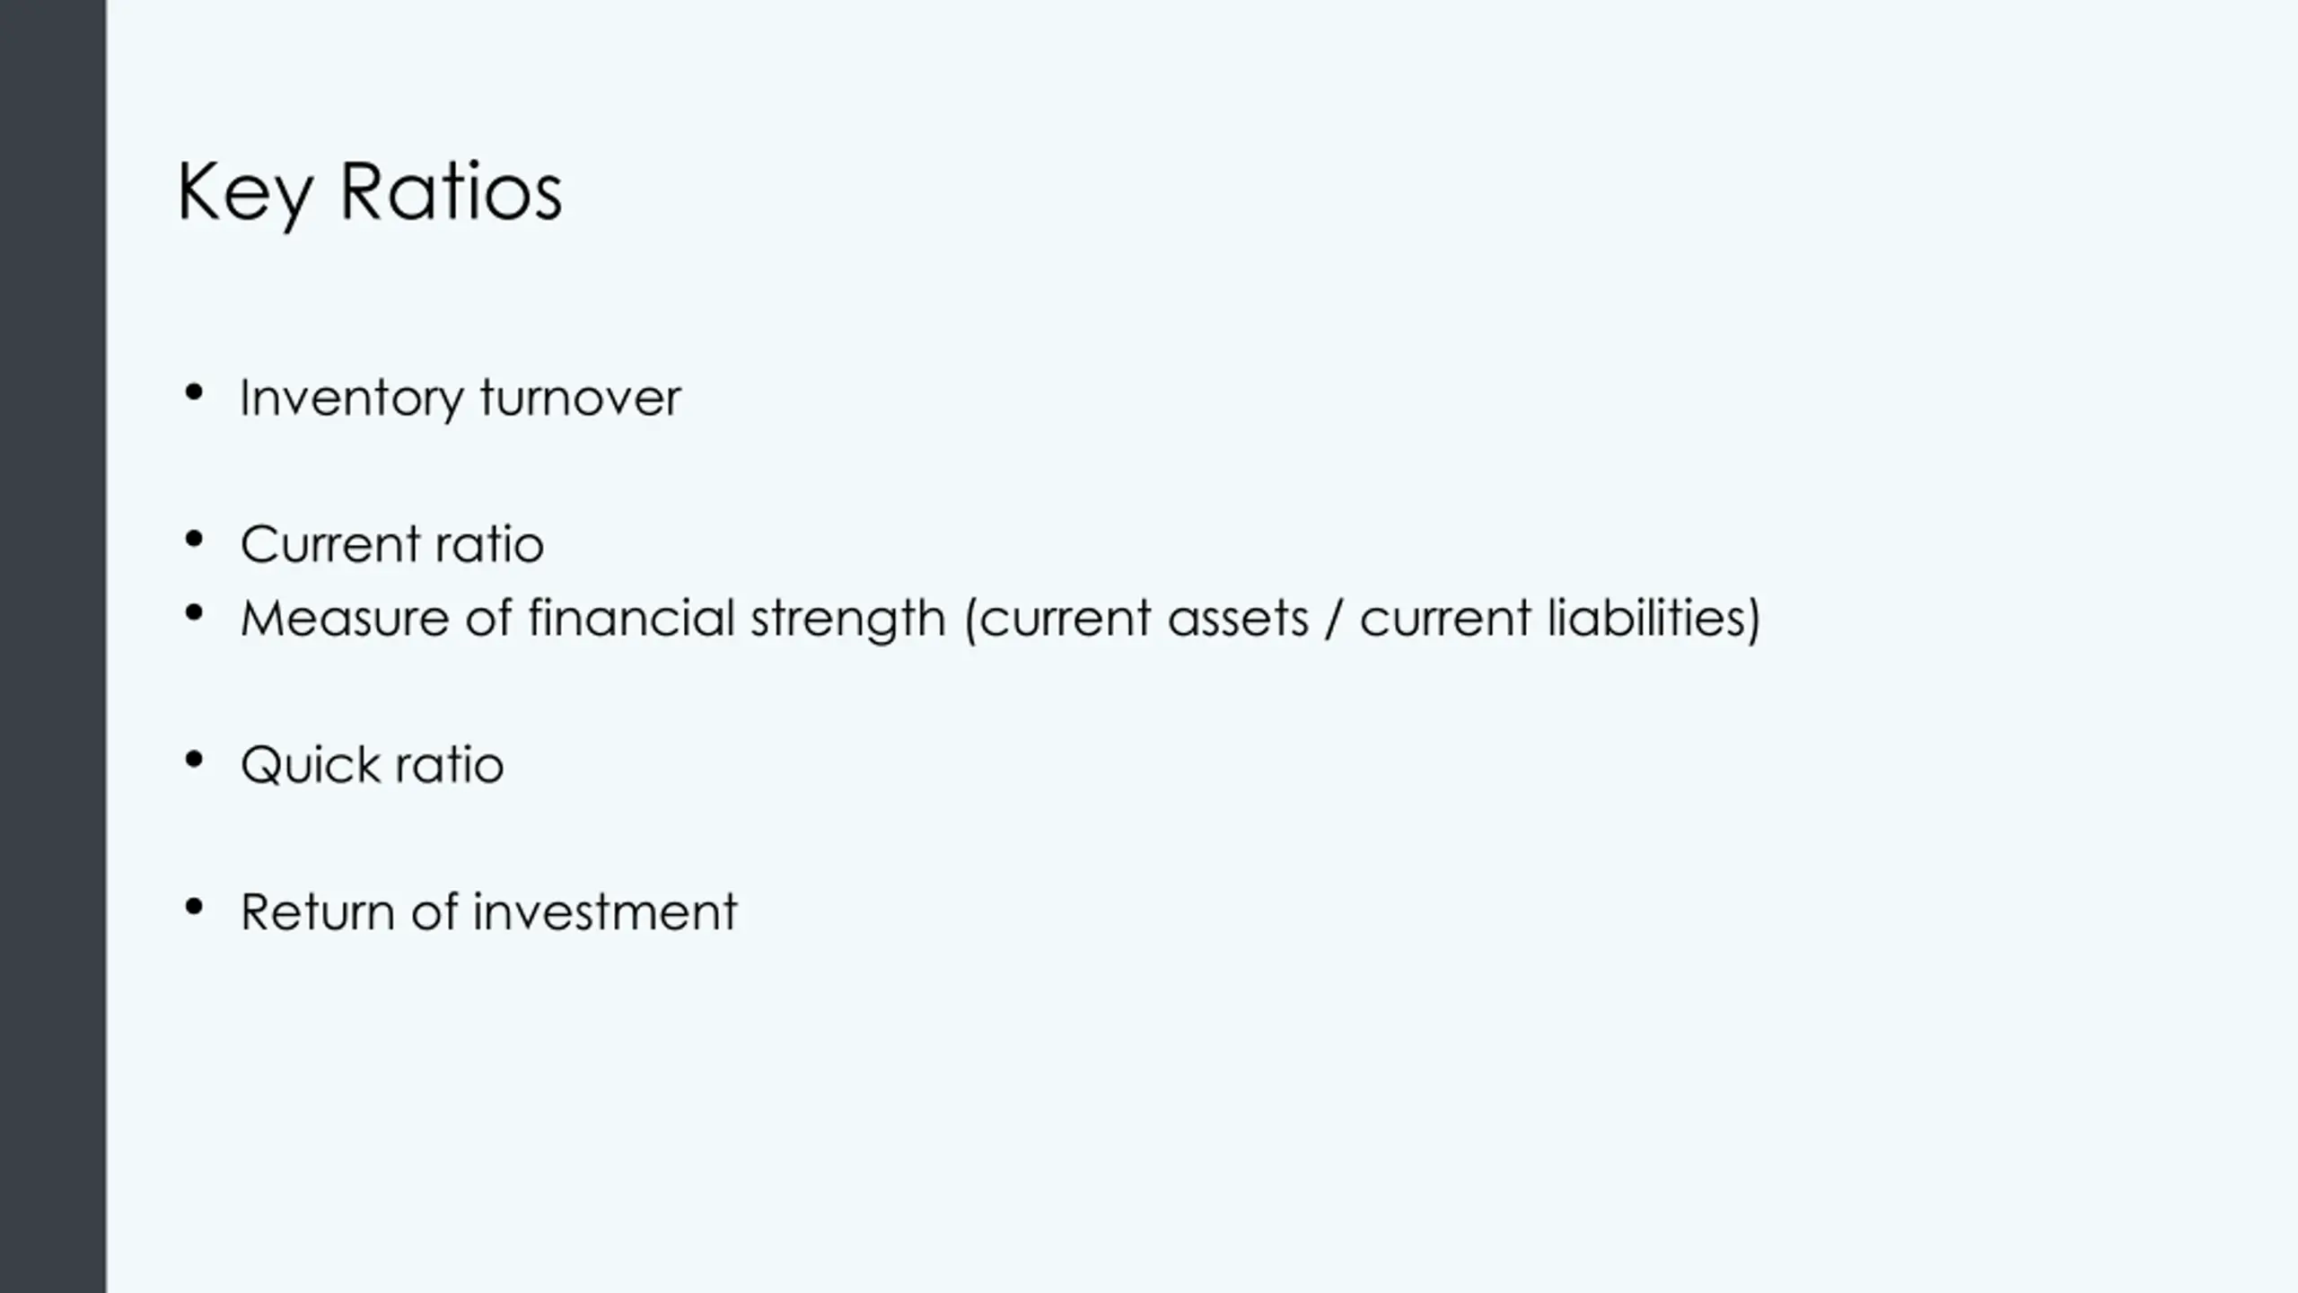Click the word turnover in first bullet
Screen dimensions: 2298x1293
[x=580, y=398]
